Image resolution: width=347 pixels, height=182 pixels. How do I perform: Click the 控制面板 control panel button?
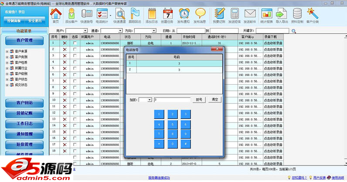(14, 21)
